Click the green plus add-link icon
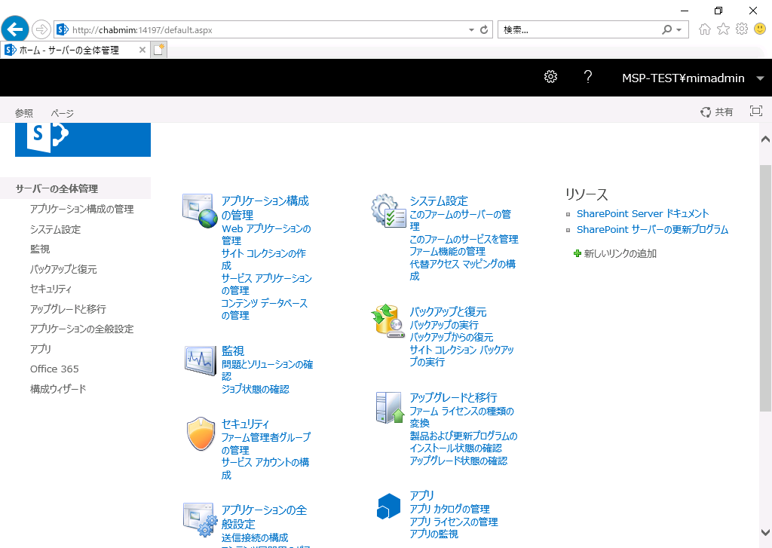The width and height of the screenshot is (772, 548). 577,253
